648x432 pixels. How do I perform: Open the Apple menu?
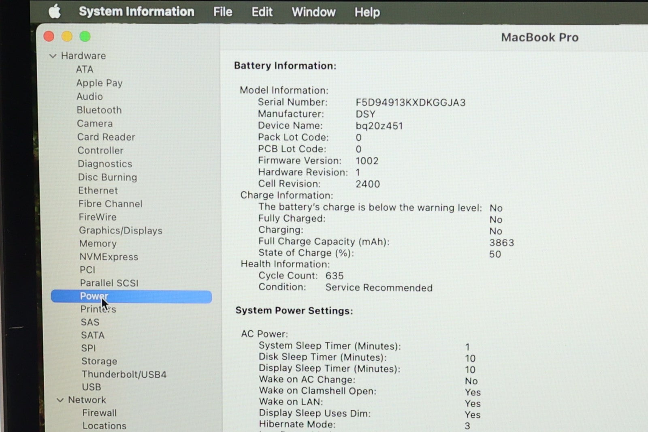(x=55, y=12)
